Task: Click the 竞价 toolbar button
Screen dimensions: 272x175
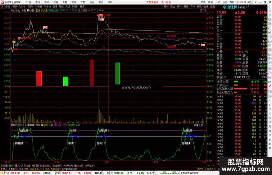Action: click(166, 6)
